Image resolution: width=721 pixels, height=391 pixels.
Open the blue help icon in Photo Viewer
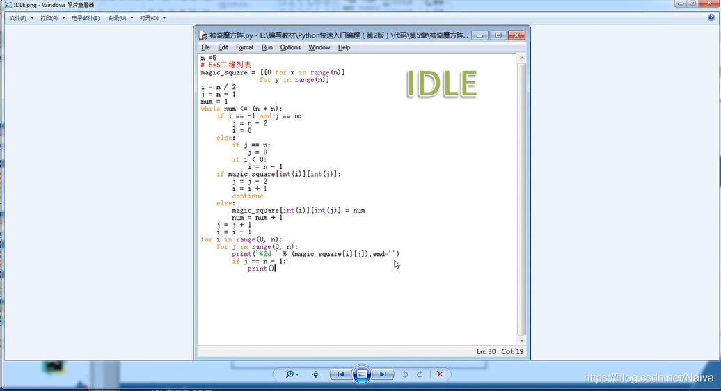[711, 18]
